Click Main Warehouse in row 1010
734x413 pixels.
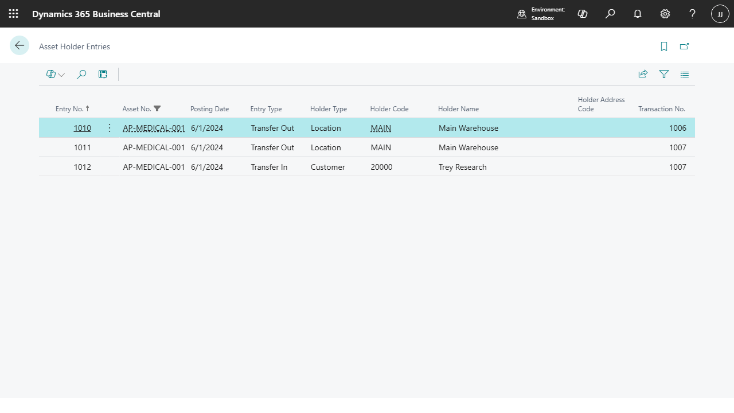tap(468, 128)
